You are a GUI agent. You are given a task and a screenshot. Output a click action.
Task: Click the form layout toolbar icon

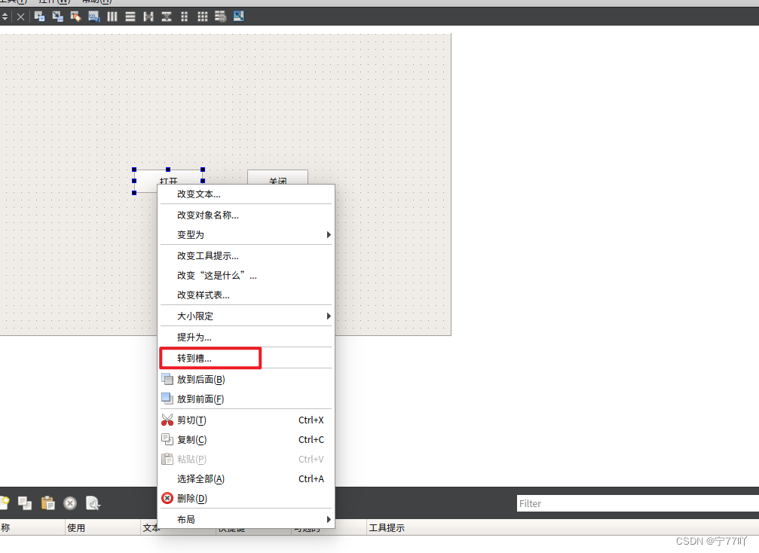click(185, 16)
